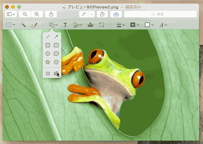
Task: Open the text style A dropdown
Action: (163, 25)
